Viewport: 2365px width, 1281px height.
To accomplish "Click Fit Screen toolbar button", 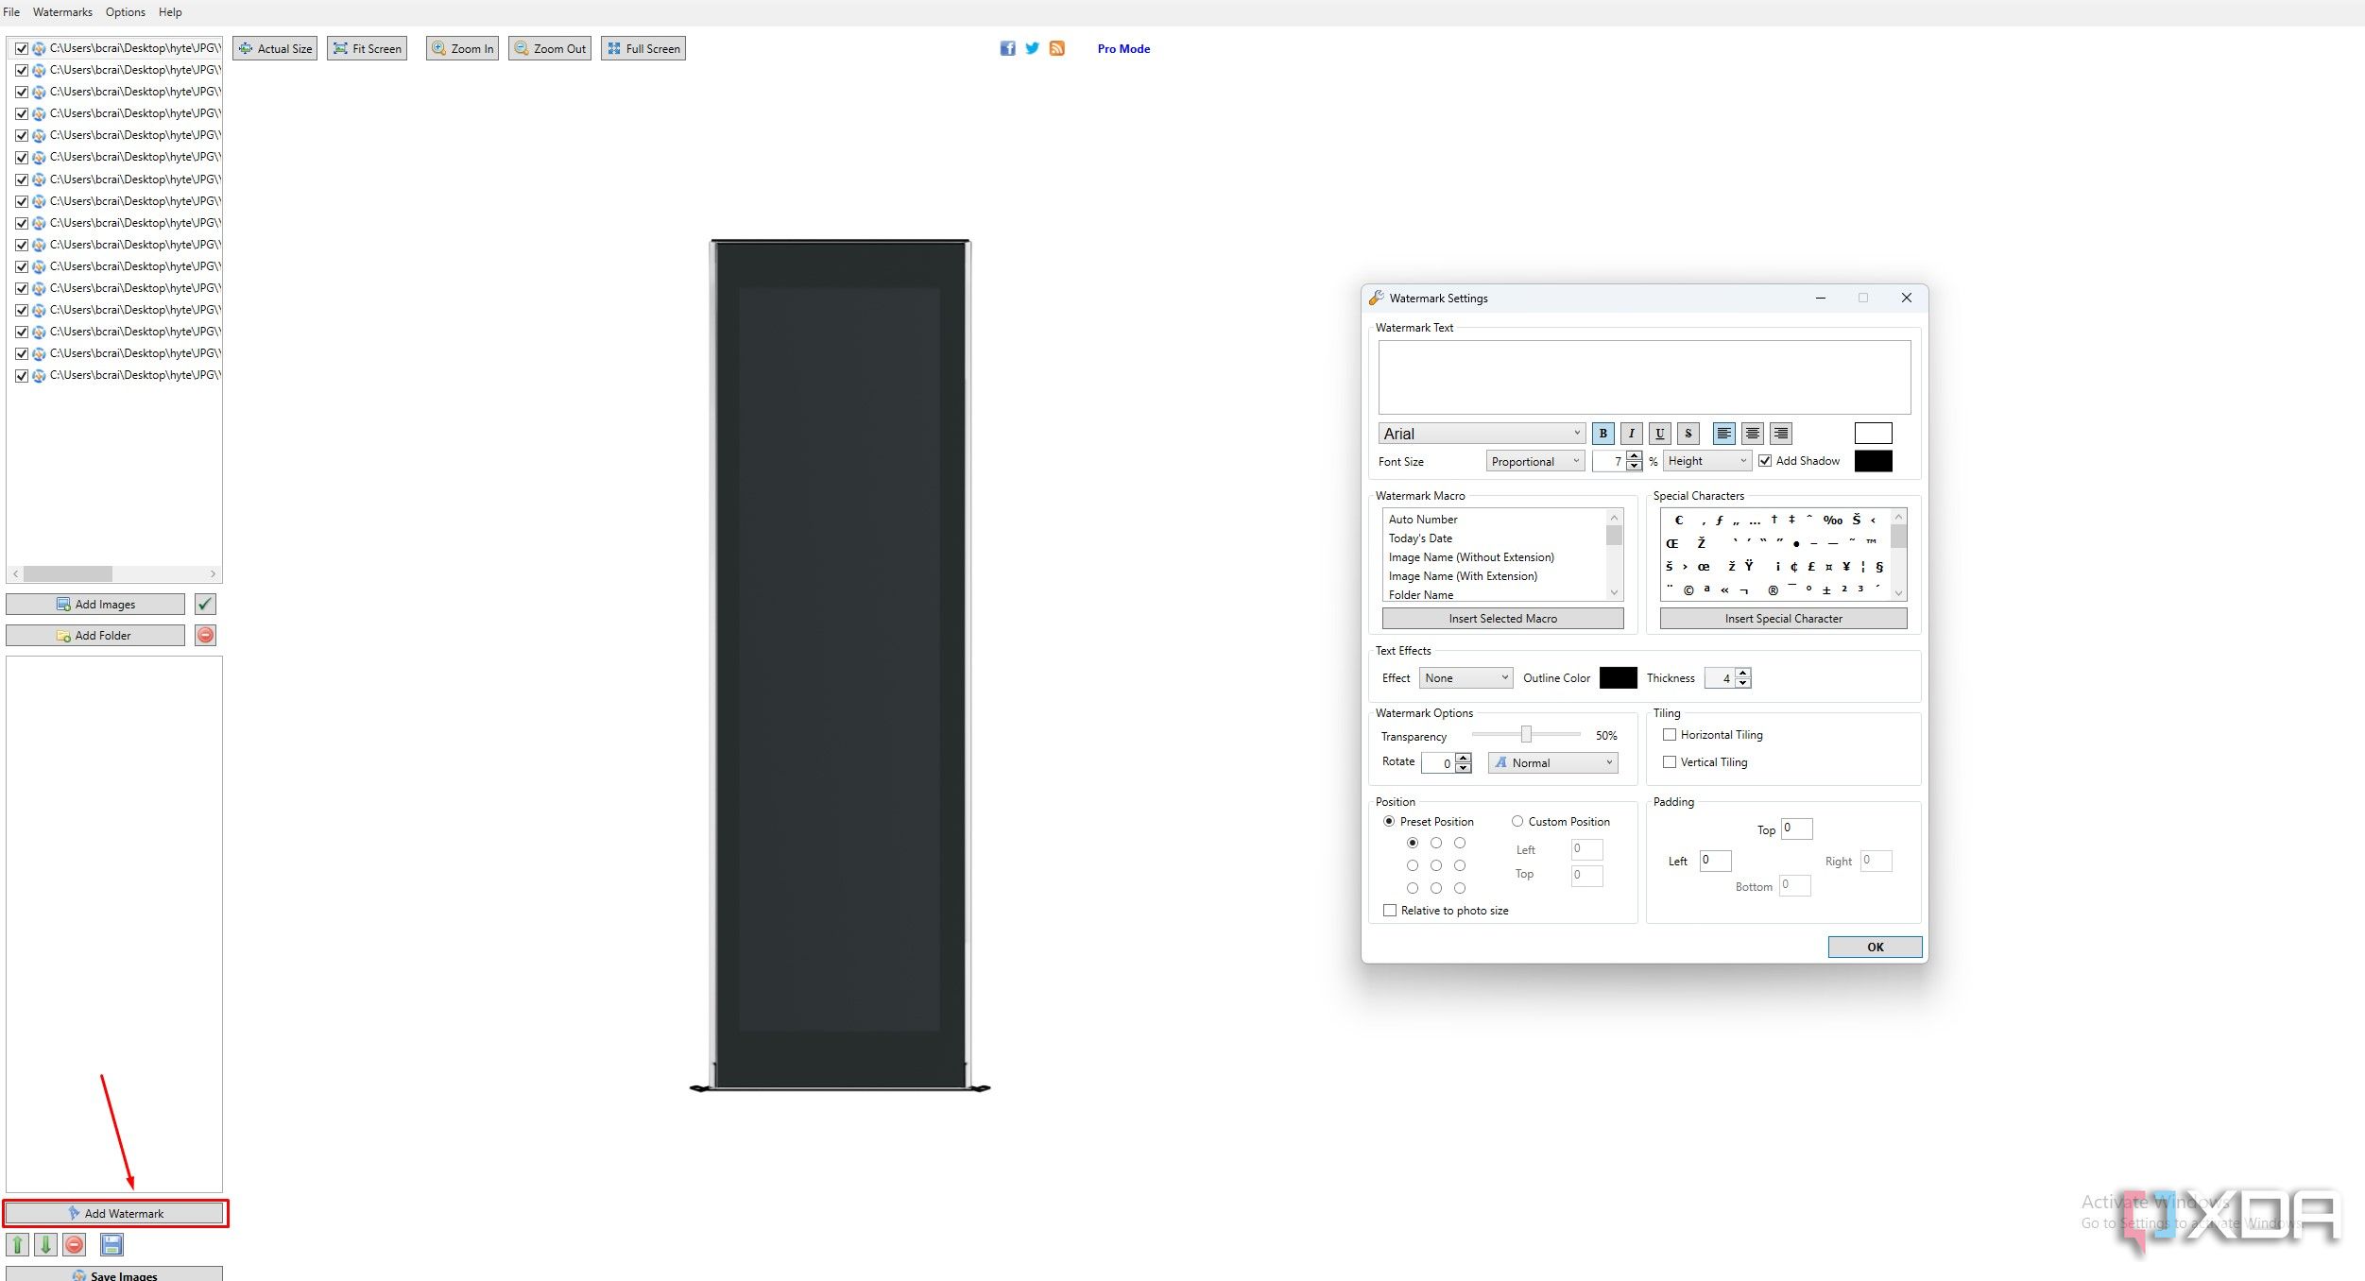I will (368, 48).
